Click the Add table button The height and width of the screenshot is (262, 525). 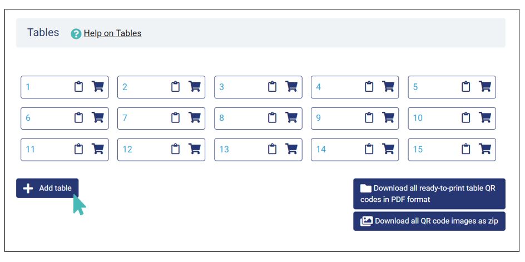(47, 188)
